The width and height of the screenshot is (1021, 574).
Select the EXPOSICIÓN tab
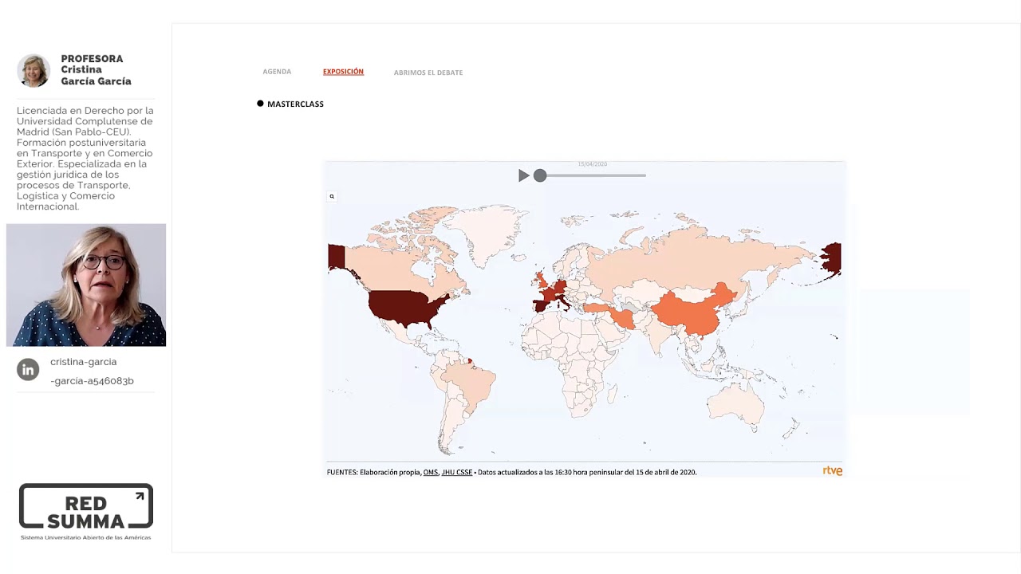[x=343, y=72]
